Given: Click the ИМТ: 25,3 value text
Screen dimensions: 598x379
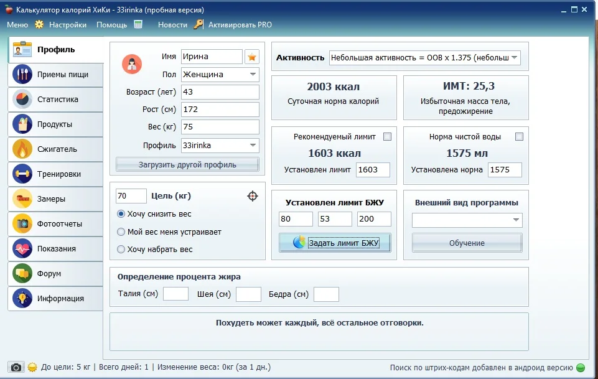Looking at the screenshot, I should [469, 86].
